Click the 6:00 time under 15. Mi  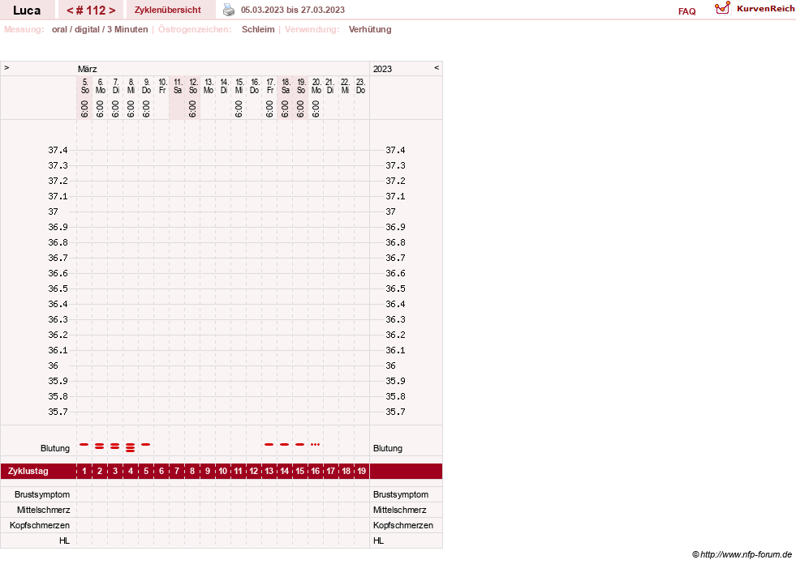tap(239, 109)
